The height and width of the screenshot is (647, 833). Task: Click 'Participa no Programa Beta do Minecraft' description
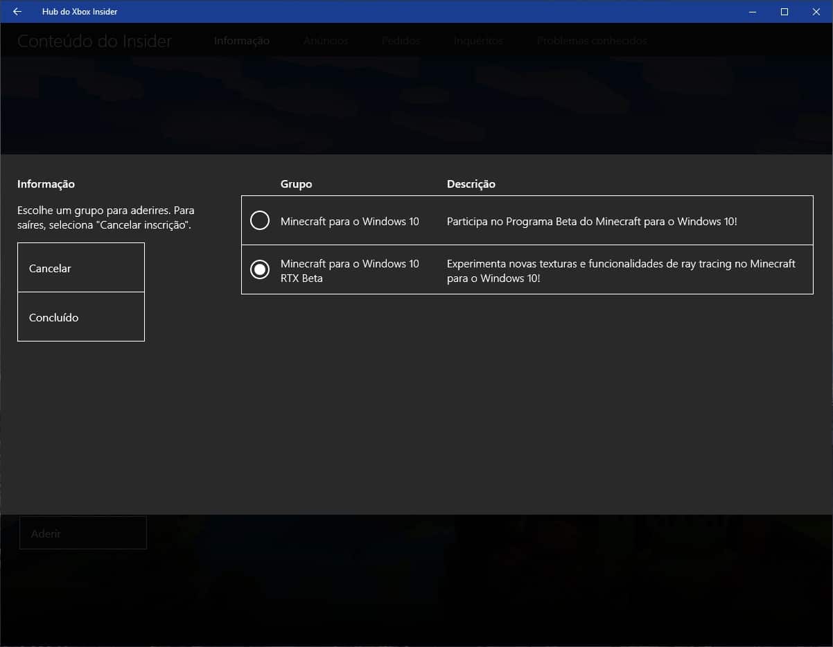(x=592, y=222)
